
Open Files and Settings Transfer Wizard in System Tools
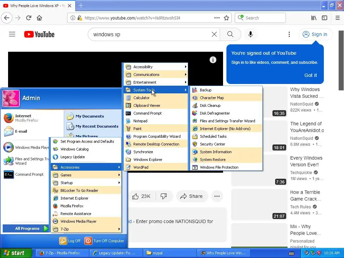[x=226, y=121]
